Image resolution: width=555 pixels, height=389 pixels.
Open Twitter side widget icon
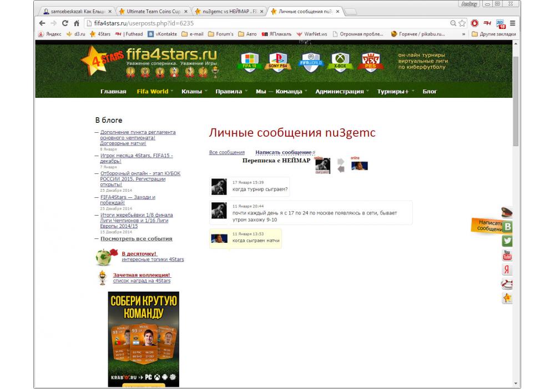tap(507, 241)
